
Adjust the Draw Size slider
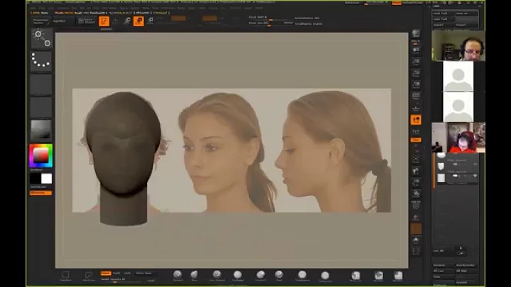270,23
